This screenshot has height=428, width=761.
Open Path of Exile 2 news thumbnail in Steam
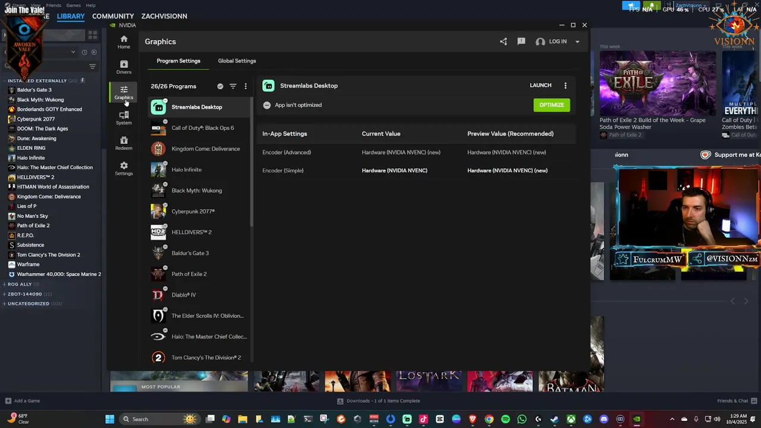click(x=658, y=83)
